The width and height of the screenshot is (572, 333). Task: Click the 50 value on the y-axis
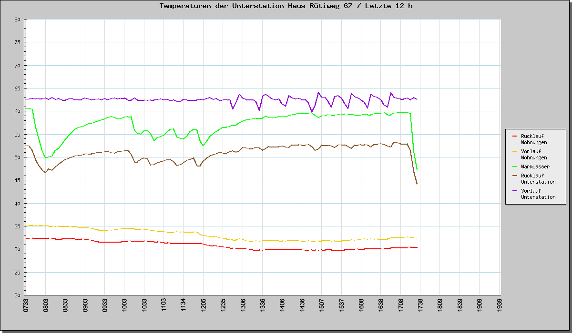point(17,157)
